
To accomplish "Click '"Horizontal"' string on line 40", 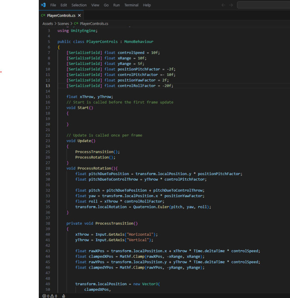I will 140,234.
